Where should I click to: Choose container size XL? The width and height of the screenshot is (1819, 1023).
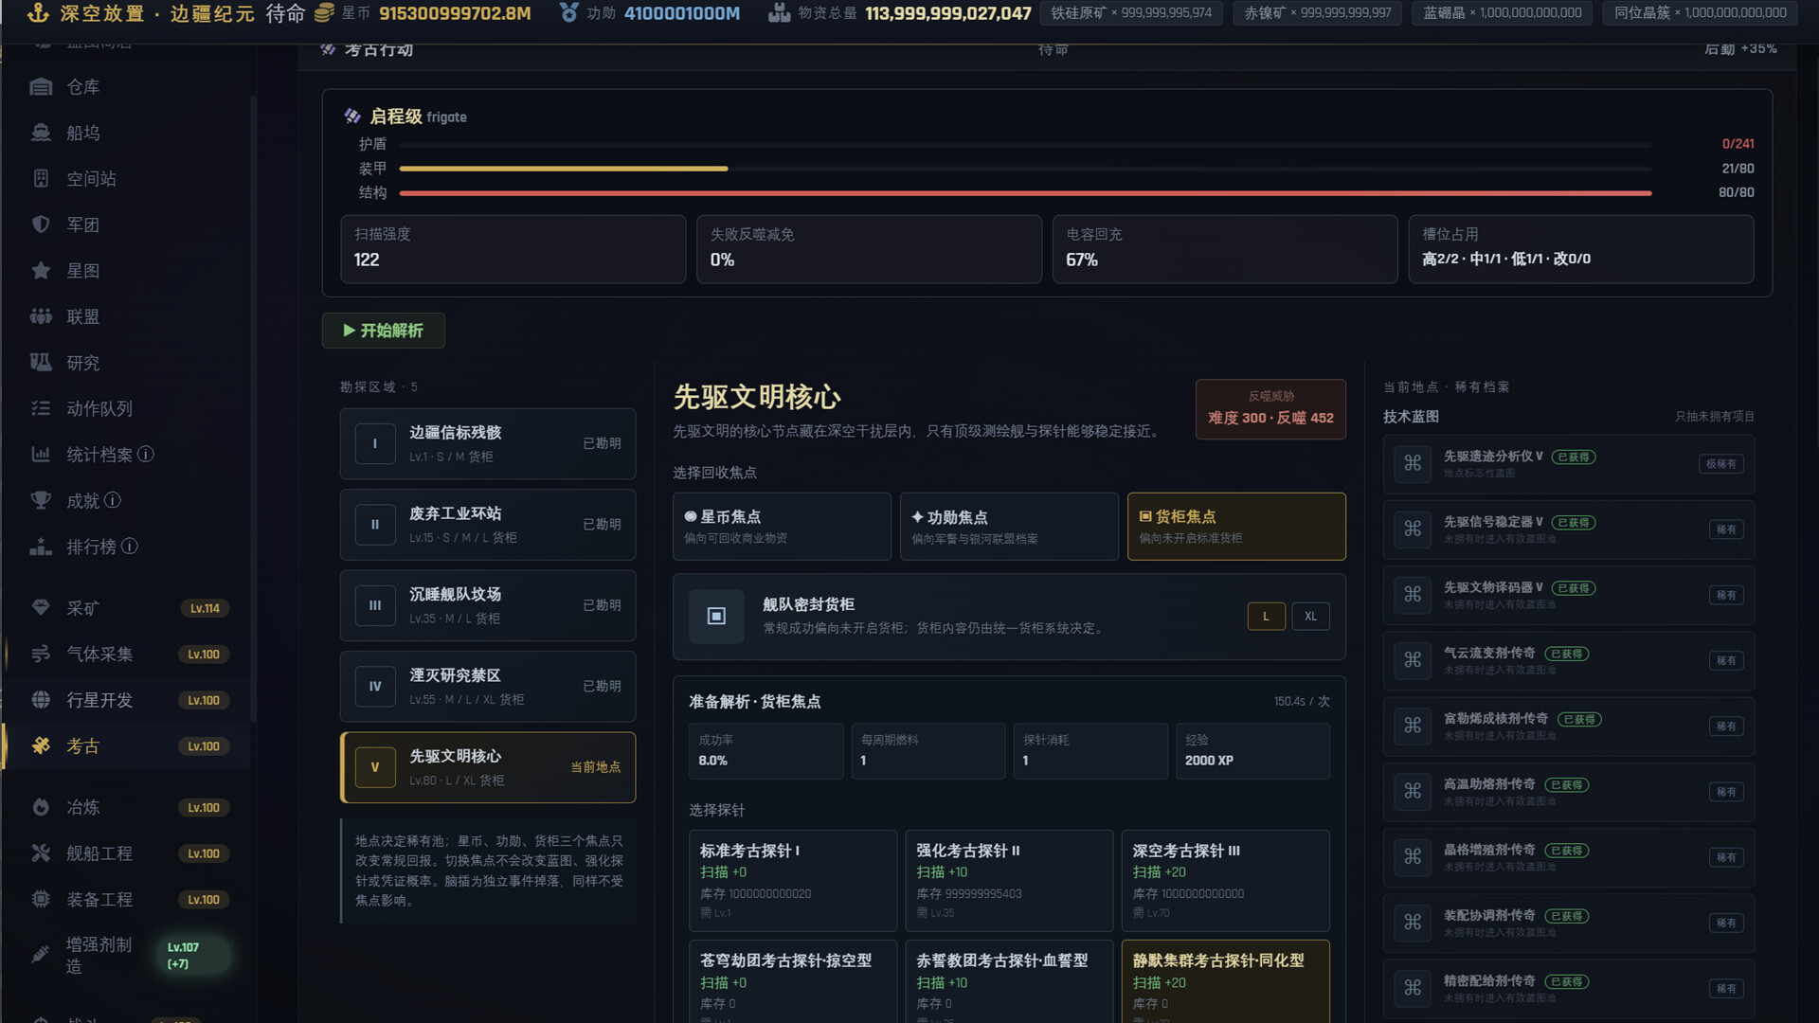pyautogui.click(x=1311, y=617)
